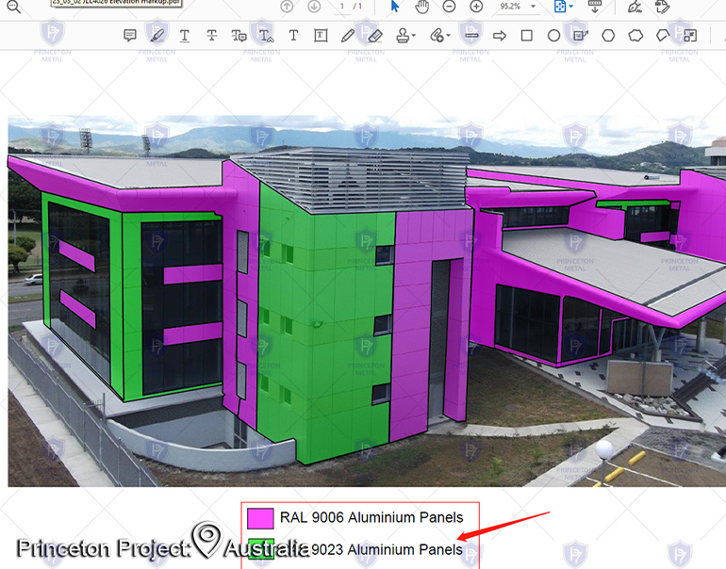The image size is (726, 569).
Task: Select the Text box tool
Action: coord(321,36)
